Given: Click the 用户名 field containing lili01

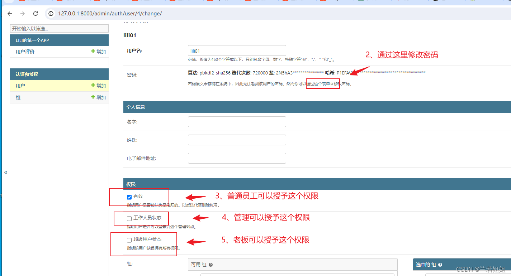Looking at the screenshot, I should [x=237, y=50].
